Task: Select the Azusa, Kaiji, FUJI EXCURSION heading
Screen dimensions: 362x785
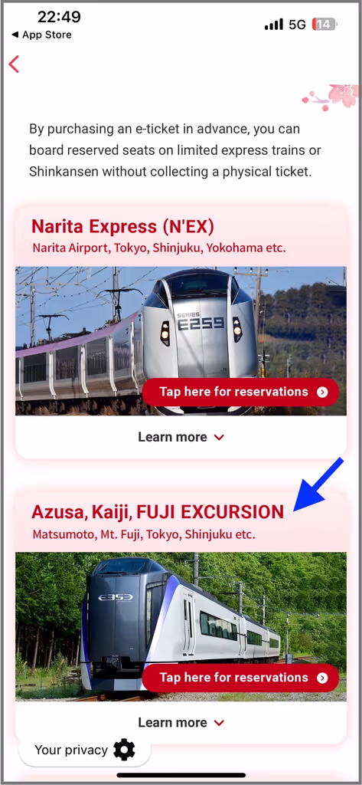Action: [x=158, y=512]
